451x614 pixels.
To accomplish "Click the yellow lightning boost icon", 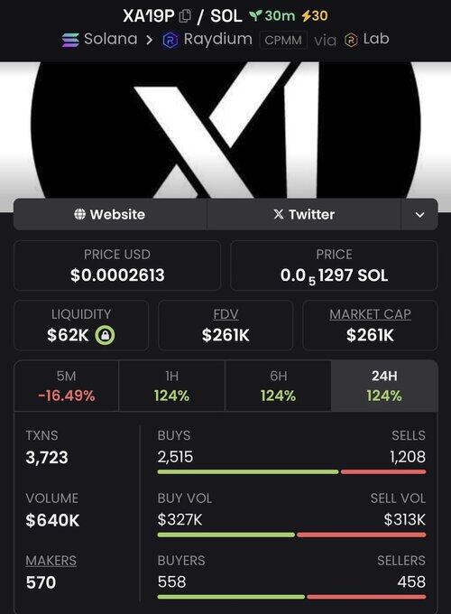I will point(307,15).
